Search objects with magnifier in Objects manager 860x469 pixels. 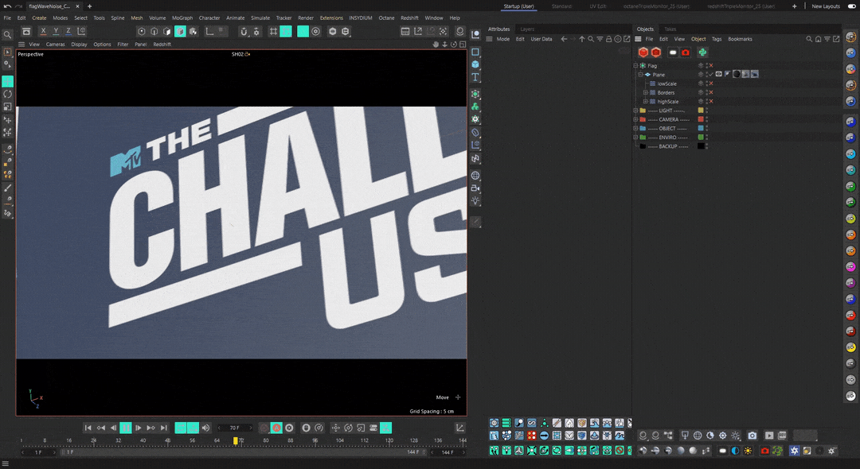pyautogui.click(x=809, y=39)
